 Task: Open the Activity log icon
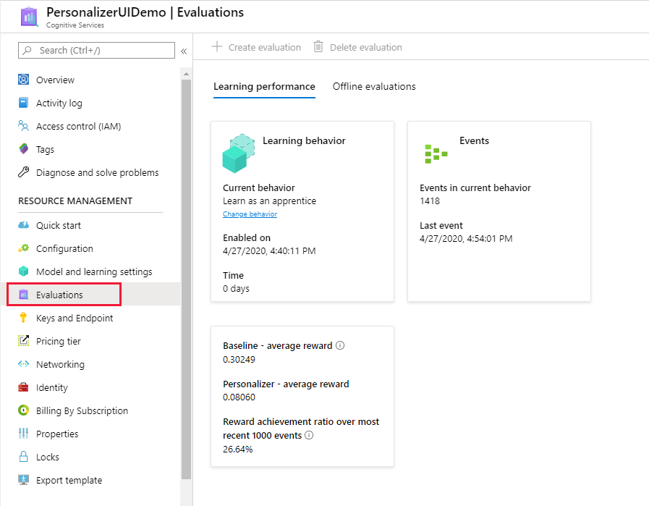(x=24, y=103)
